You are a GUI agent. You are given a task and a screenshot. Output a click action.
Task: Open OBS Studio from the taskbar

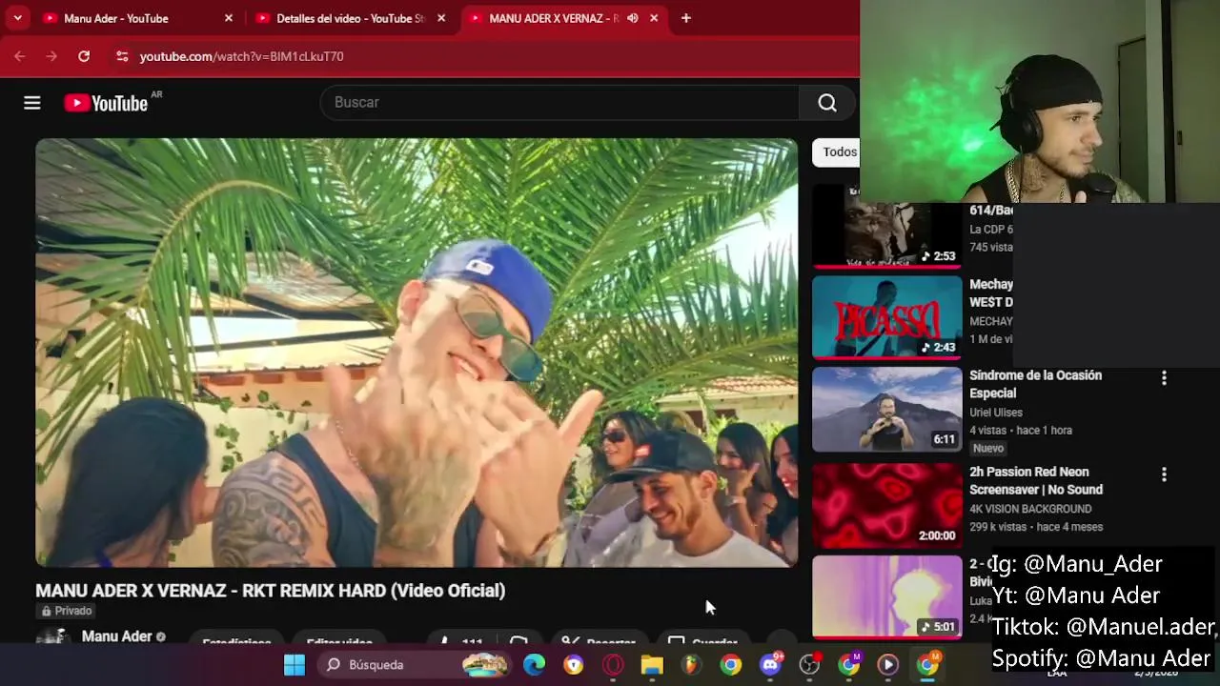pyautogui.click(x=809, y=665)
